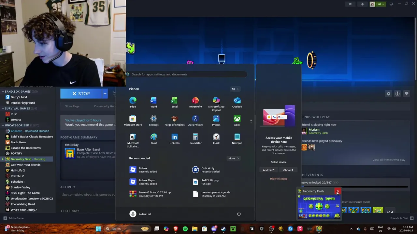Open Aiden Hall user profile
The image size is (417, 234).
(x=141, y=214)
